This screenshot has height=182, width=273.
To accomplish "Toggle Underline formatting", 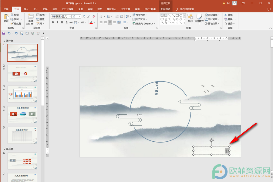I will pos(62,22).
